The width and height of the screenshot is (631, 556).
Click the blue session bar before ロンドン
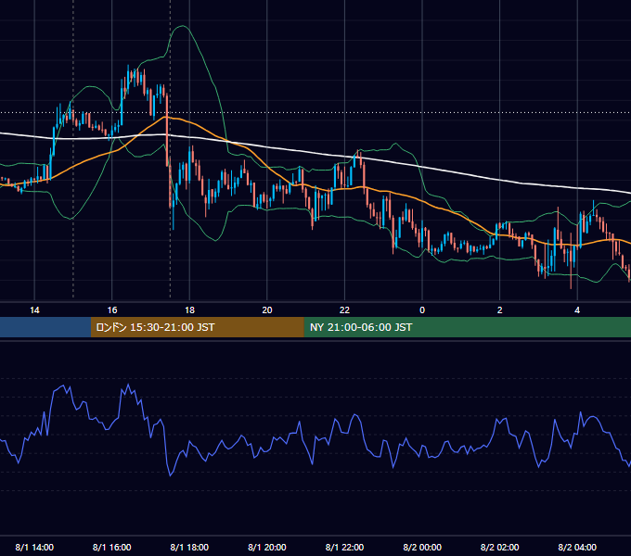point(45,327)
